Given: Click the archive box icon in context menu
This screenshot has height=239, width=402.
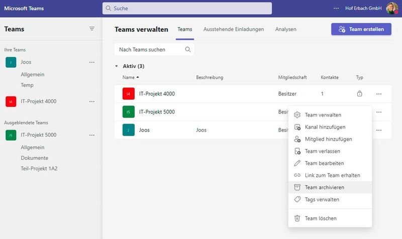Looking at the screenshot, I should click(x=297, y=187).
